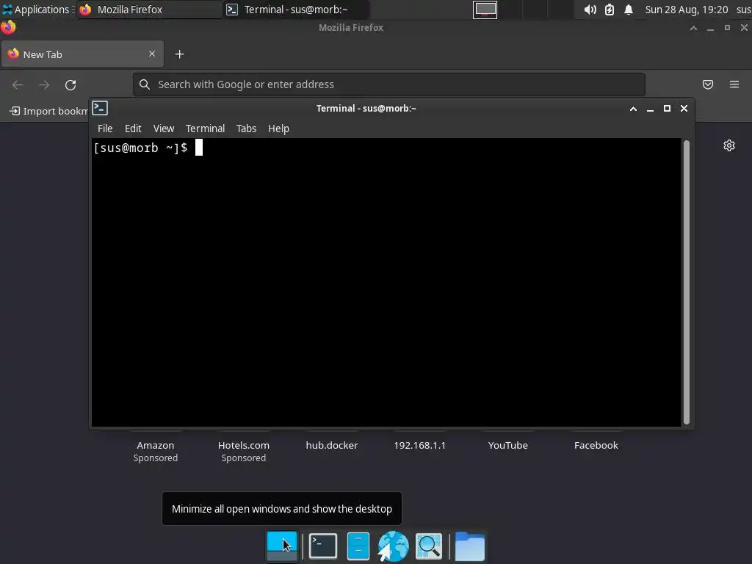The width and height of the screenshot is (752, 564).
Task: Select Terminal - sus@morb taskbar button
Action: tap(296, 10)
